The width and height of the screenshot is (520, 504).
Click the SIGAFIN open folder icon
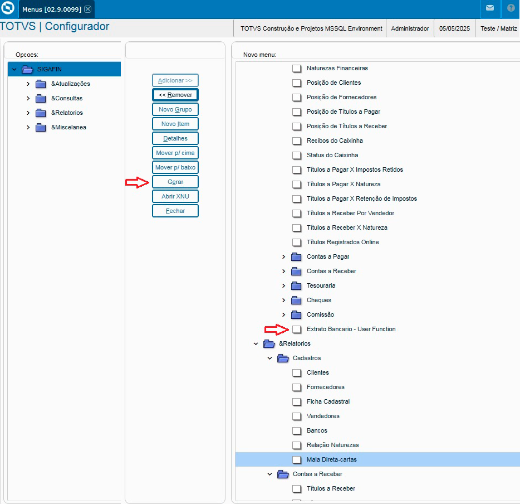click(27, 69)
